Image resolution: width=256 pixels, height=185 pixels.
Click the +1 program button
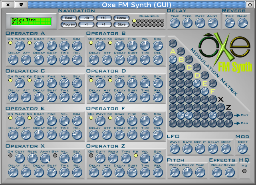click(x=104, y=24)
